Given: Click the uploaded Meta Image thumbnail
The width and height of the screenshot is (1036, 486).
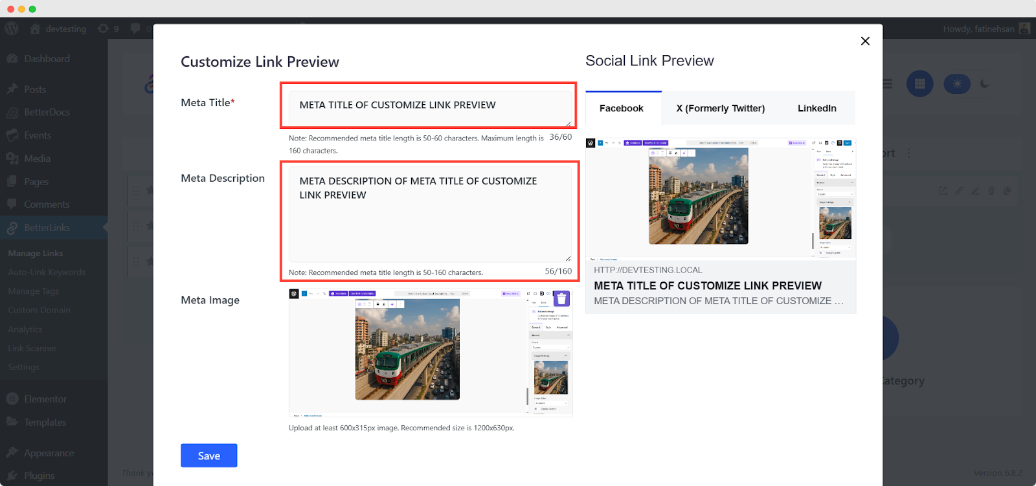Looking at the screenshot, I should [x=431, y=353].
